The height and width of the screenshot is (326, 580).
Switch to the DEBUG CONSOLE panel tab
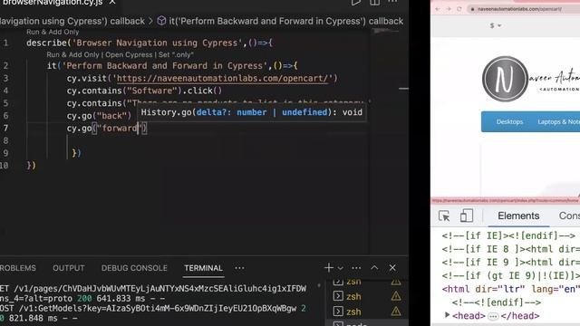tap(134, 268)
